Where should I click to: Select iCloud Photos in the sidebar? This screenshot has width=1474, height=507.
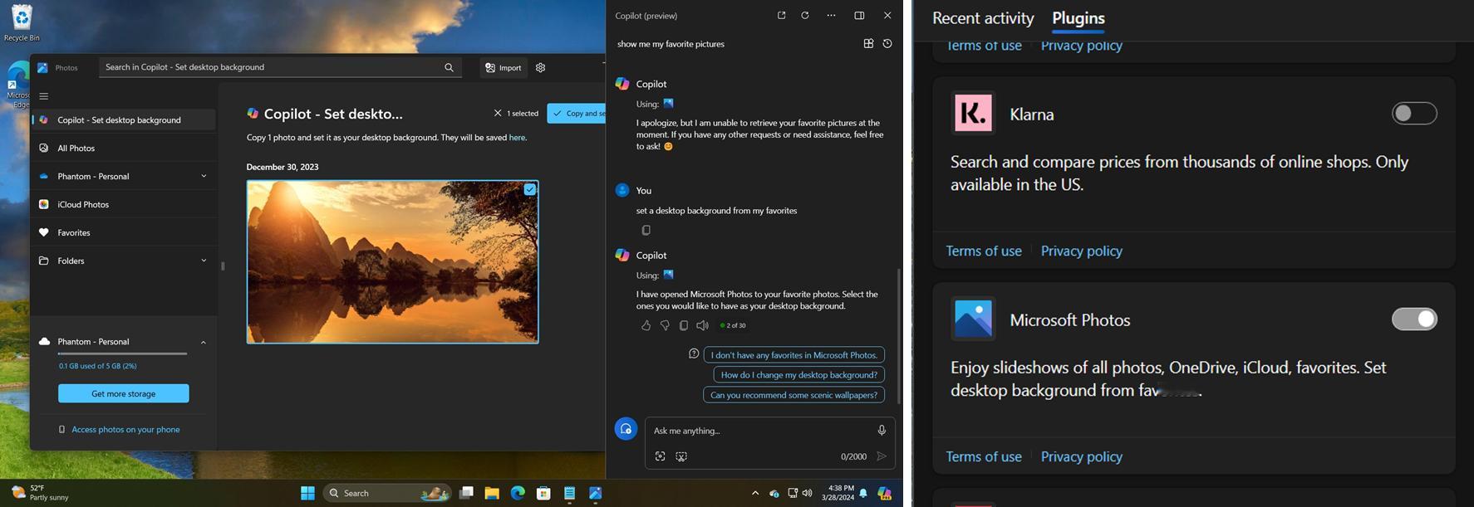(x=124, y=204)
